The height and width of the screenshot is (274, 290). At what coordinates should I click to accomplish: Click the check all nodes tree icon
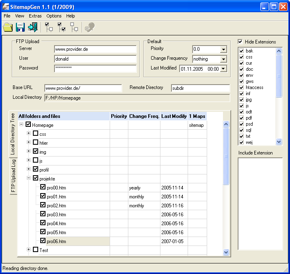coord(61,27)
